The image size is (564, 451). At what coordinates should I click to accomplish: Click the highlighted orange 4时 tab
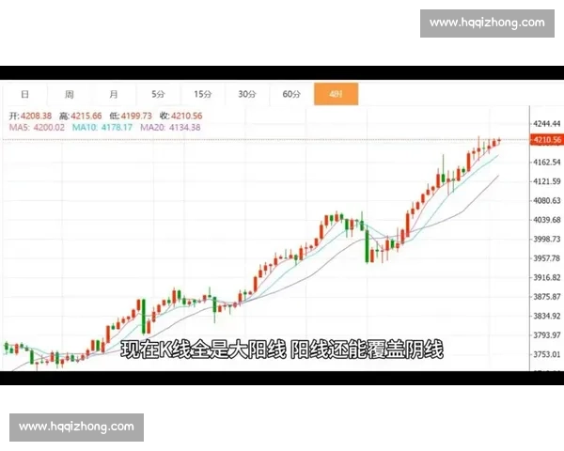pos(336,94)
